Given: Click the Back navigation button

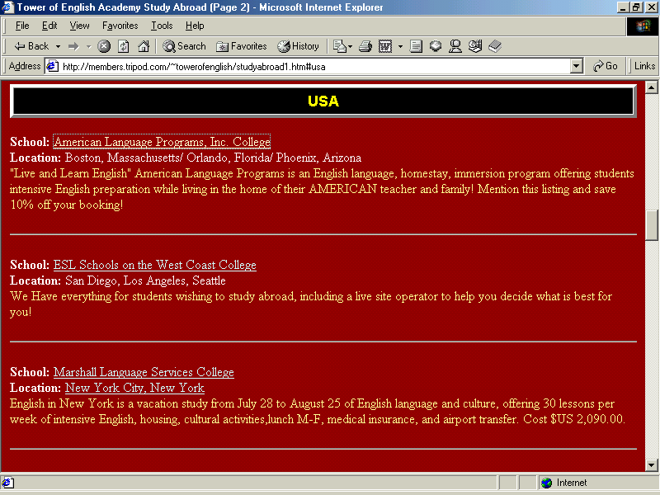Looking at the screenshot, I should tap(31, 46).
